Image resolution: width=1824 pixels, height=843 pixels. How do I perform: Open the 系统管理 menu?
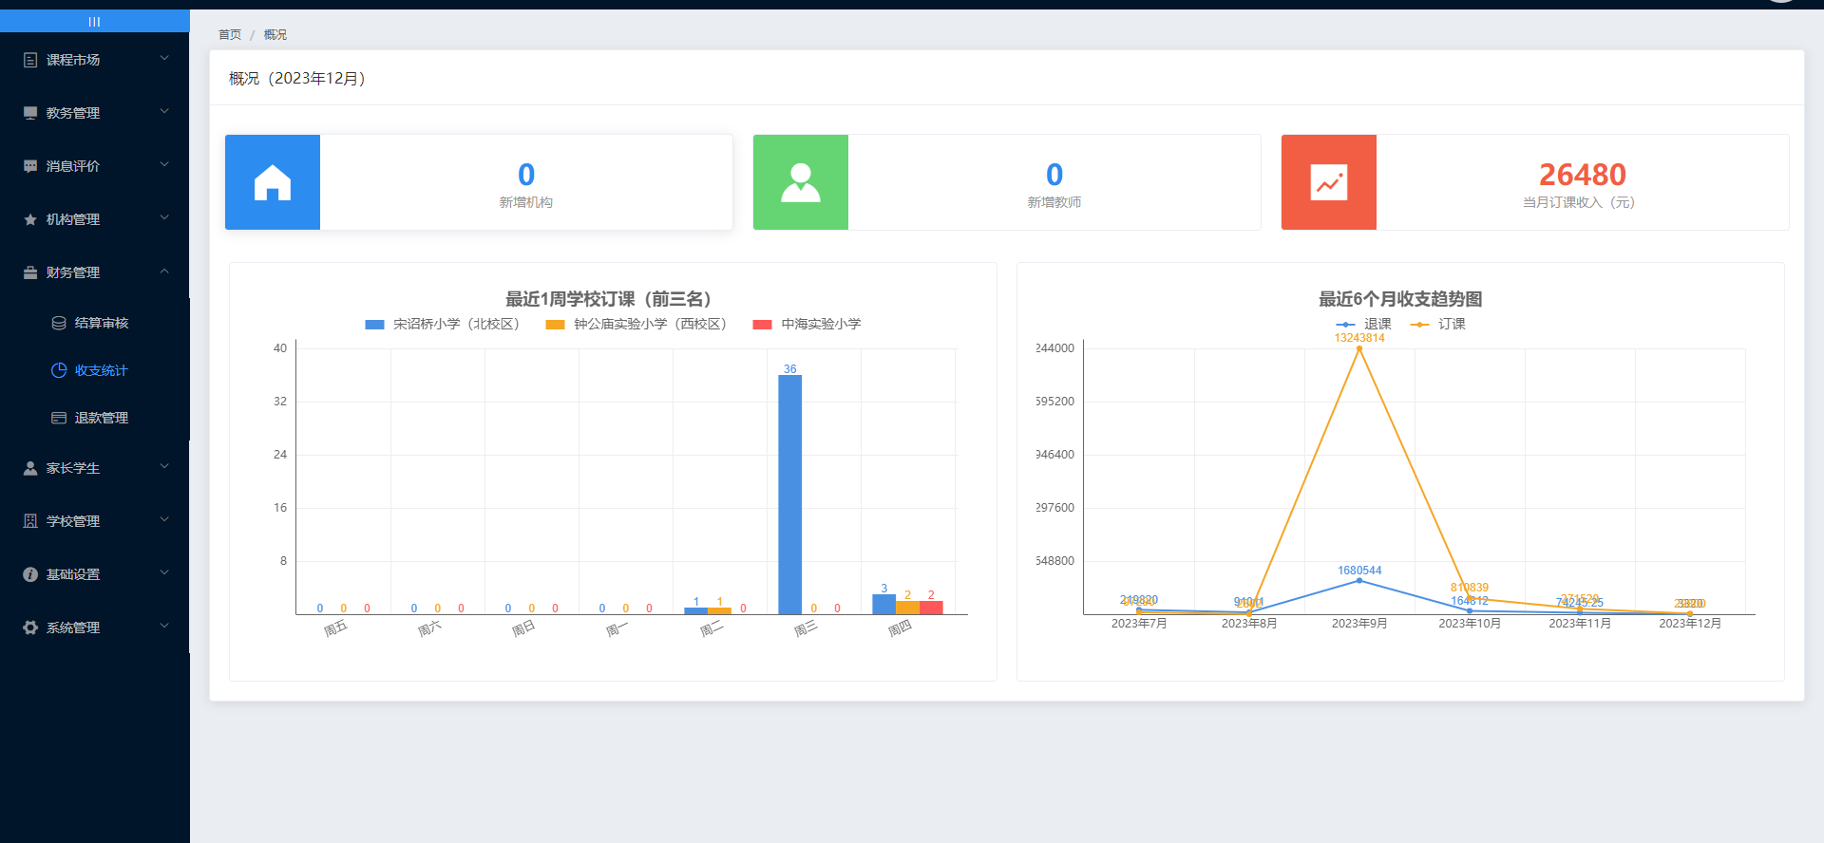click(x=94, y=628)
